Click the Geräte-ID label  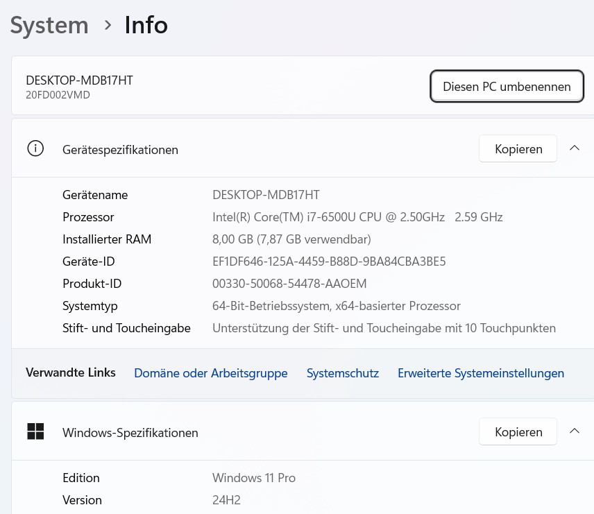88,262
